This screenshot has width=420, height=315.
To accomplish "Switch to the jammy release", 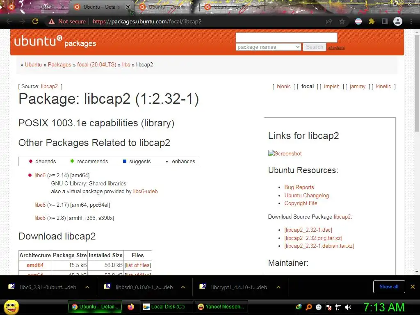I will click(357, 86).
